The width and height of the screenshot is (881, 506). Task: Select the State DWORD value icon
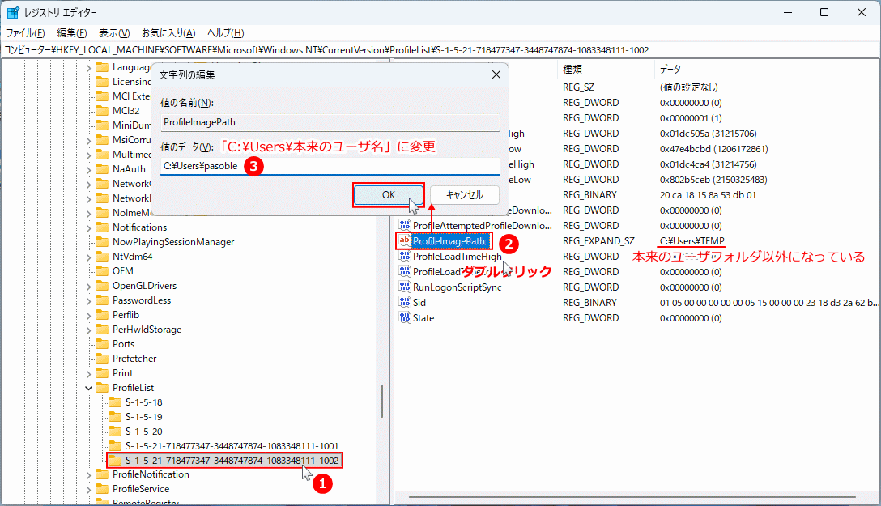[405, 317]
